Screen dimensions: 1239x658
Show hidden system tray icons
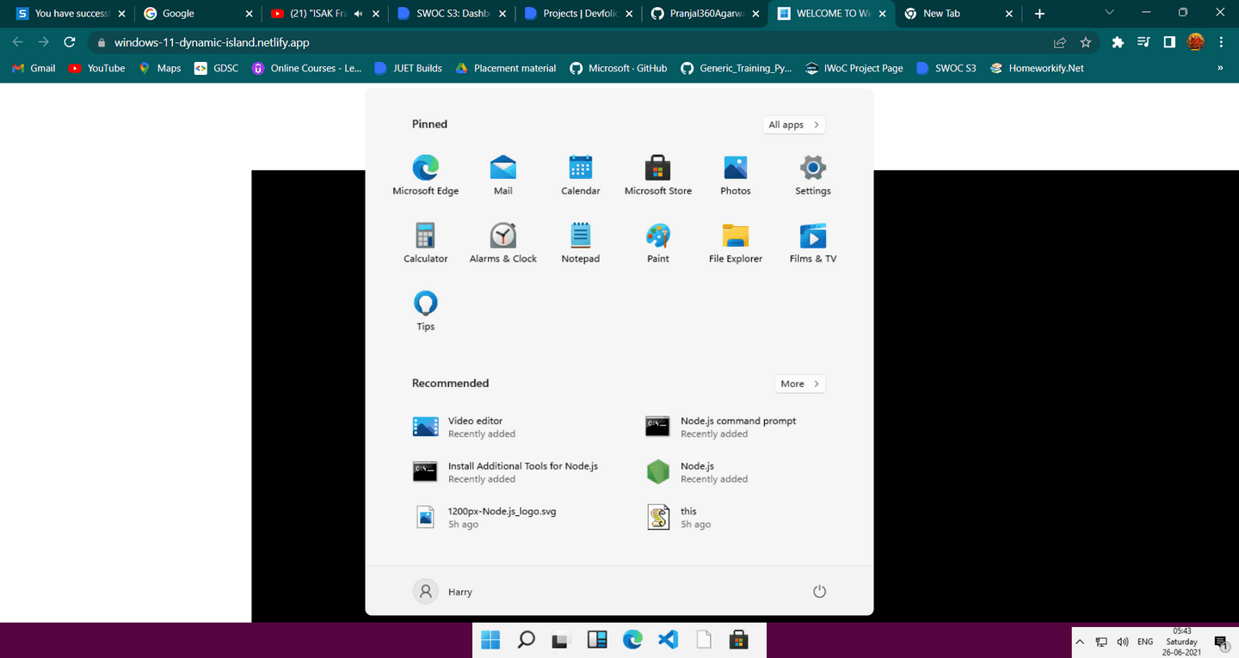pos(1080,643)
